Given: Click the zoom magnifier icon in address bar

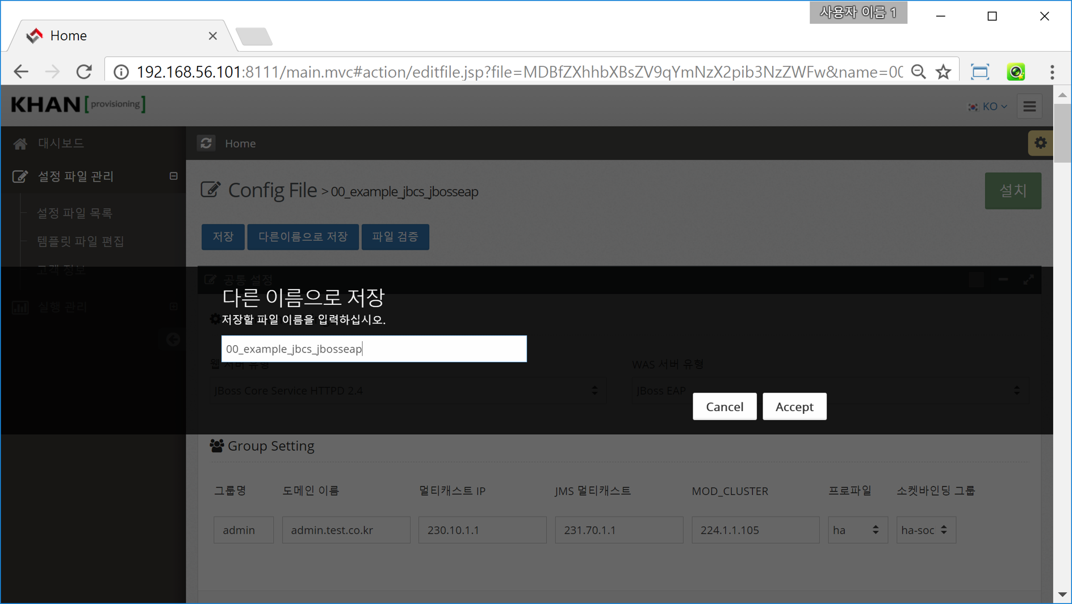Looking at the screenshot, I should click(x=918, y=72).
